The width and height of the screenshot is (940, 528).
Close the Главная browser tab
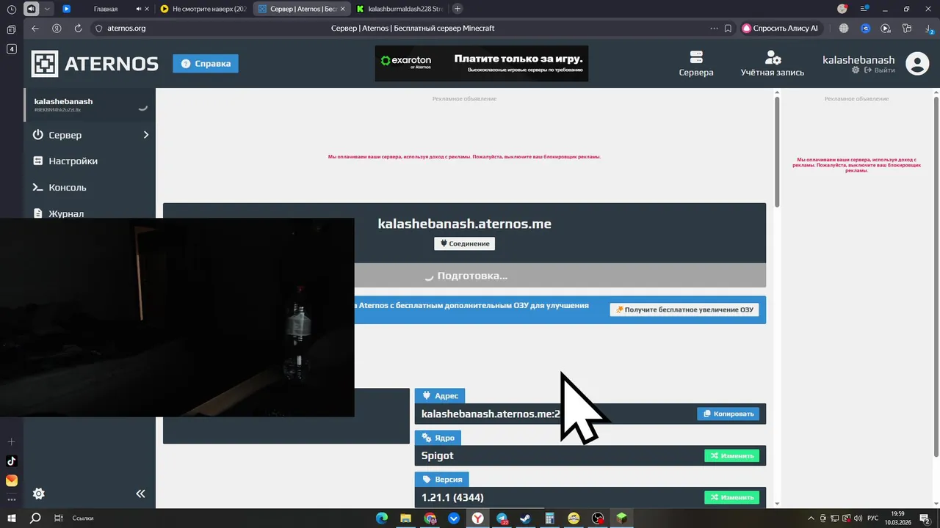pyautogui.click(x=148, y=9)
